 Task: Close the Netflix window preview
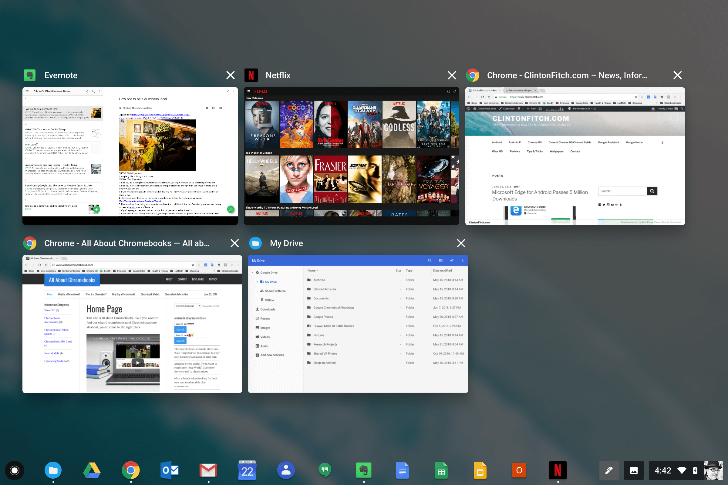(x=452, y=75)
